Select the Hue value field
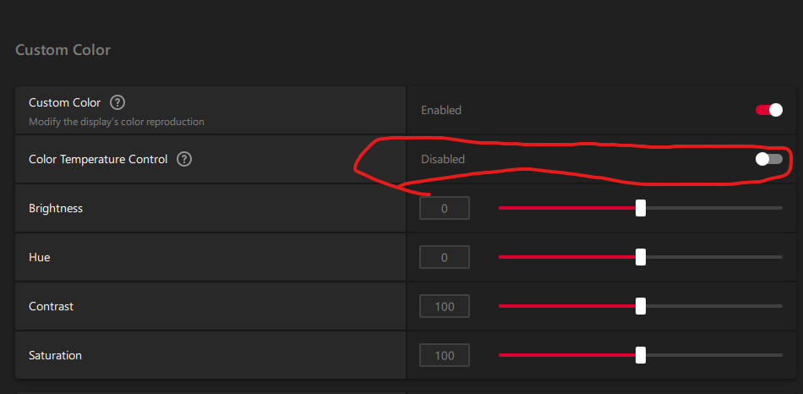 click(x=445, y=257)
